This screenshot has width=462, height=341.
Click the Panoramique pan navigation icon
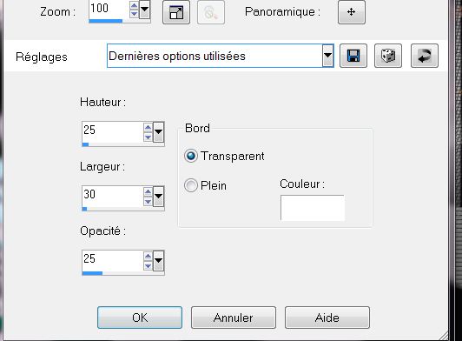(352, 12)
